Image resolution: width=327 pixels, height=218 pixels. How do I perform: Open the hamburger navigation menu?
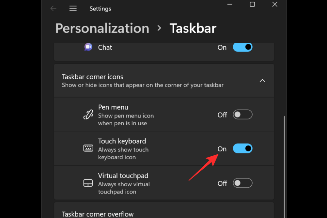point(73,8)
